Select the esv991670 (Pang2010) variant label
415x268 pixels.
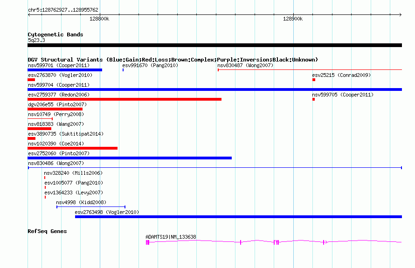click(x=150, y=65)
